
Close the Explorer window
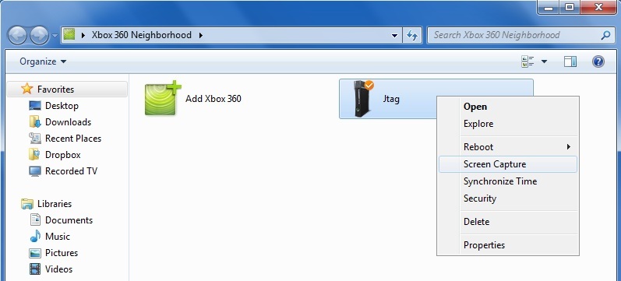(598, 7)
